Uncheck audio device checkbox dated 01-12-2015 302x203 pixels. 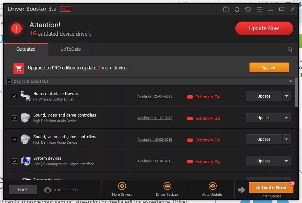(x=14, y=118)
